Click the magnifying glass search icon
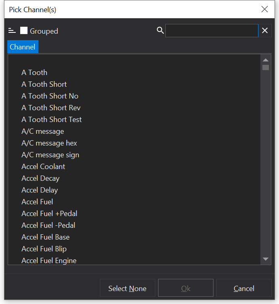This screenshot has width=279, height=304. coord(160,30)
